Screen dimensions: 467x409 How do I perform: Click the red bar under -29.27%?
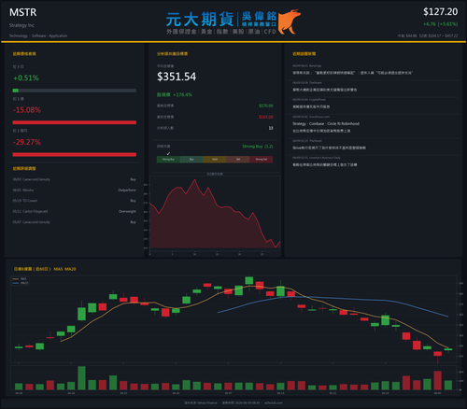[x=75, y=154]
